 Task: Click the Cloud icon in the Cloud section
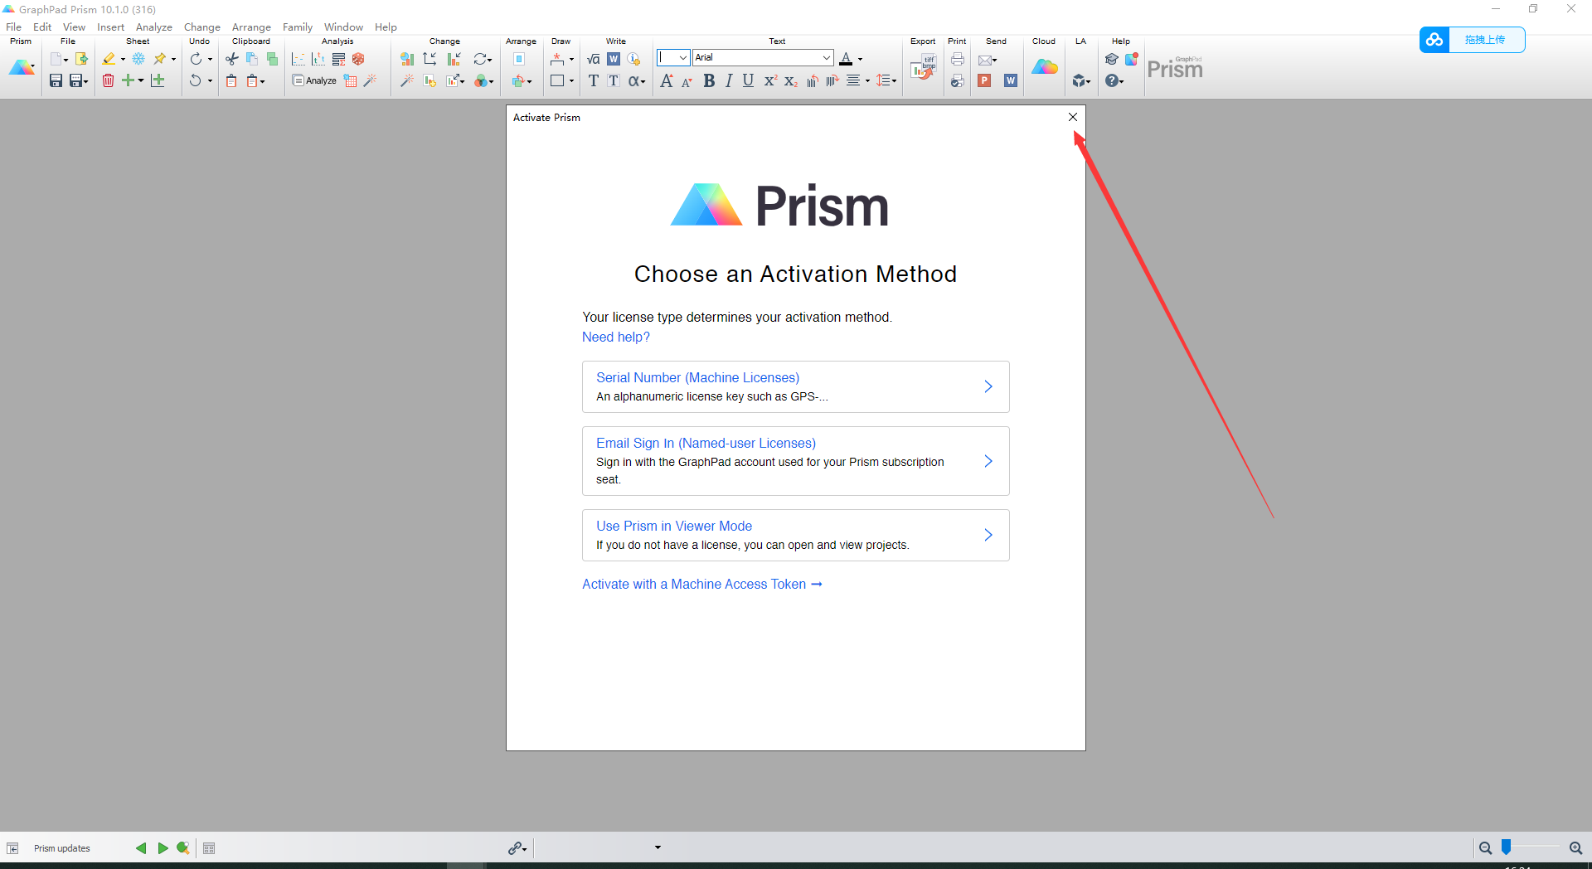click(x=1044, y=67)
